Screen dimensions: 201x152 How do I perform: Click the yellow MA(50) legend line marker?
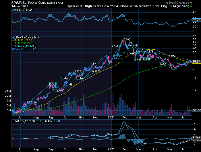pyautogui.click(x=13, y=40)
